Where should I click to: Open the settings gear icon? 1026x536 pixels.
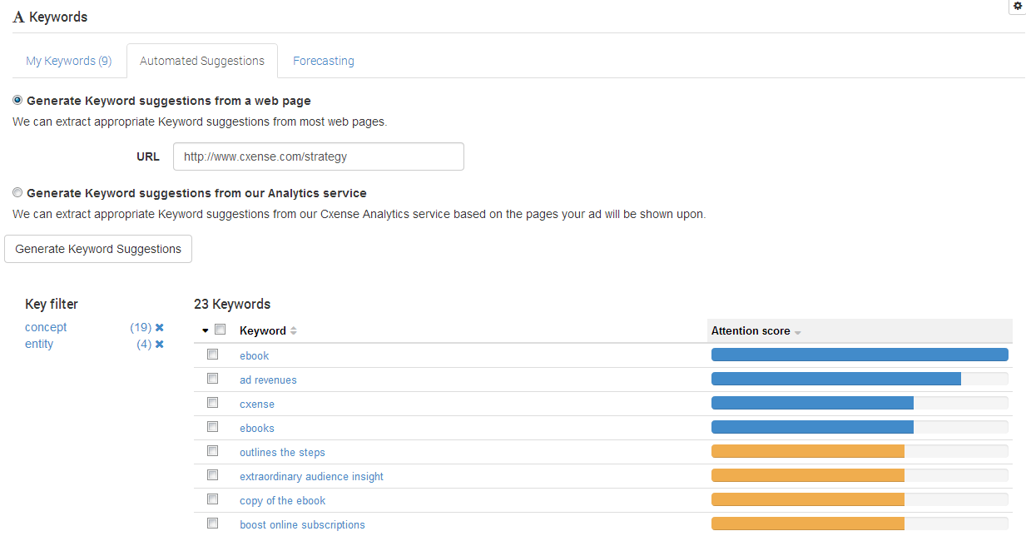pos(1017,6)
